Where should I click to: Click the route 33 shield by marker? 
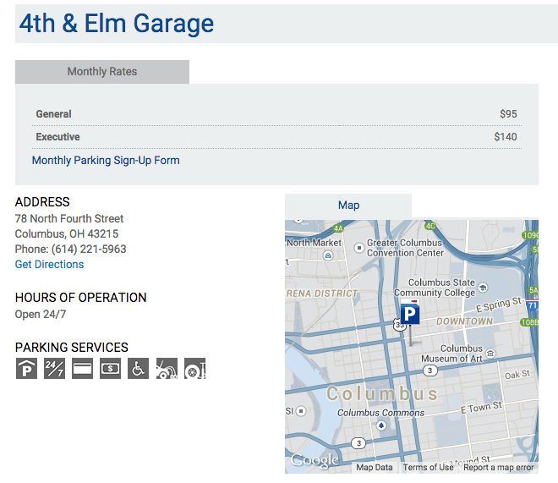point(399,325)
